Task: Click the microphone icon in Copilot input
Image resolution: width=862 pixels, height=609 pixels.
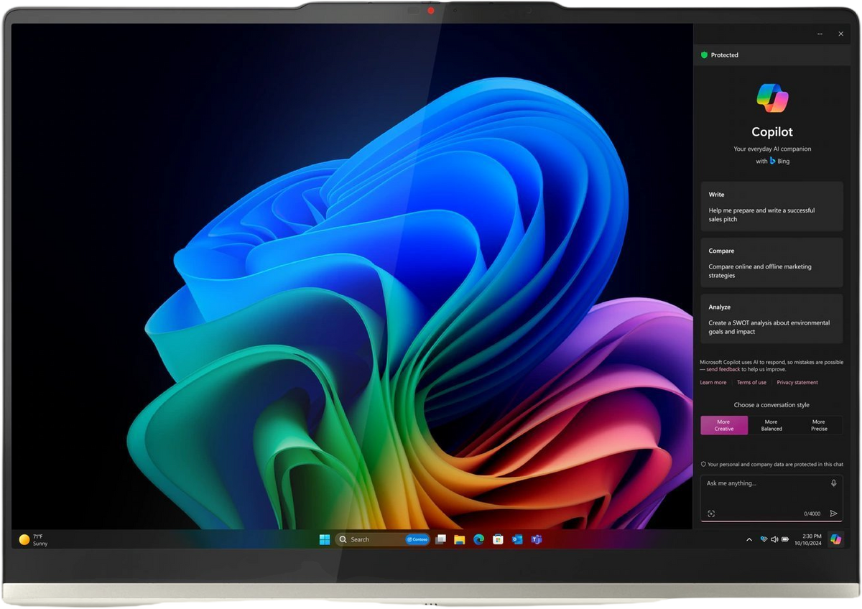Action: tap(833, 483)
